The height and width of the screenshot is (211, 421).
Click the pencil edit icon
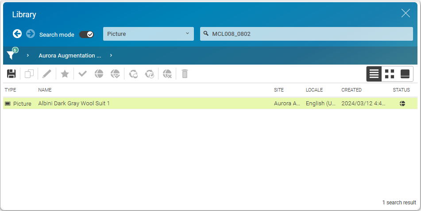pyautogui.click(x=47, y=74)
